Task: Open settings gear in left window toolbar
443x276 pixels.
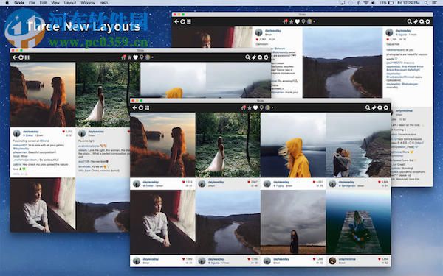Action: [266, 57]
